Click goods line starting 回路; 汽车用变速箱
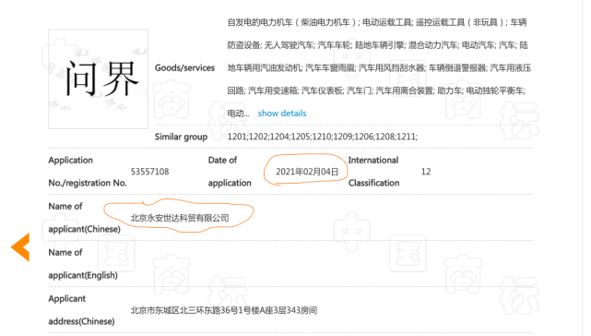Image resolution: width=591 pixels, height=336 pixels. coord(376,90)
